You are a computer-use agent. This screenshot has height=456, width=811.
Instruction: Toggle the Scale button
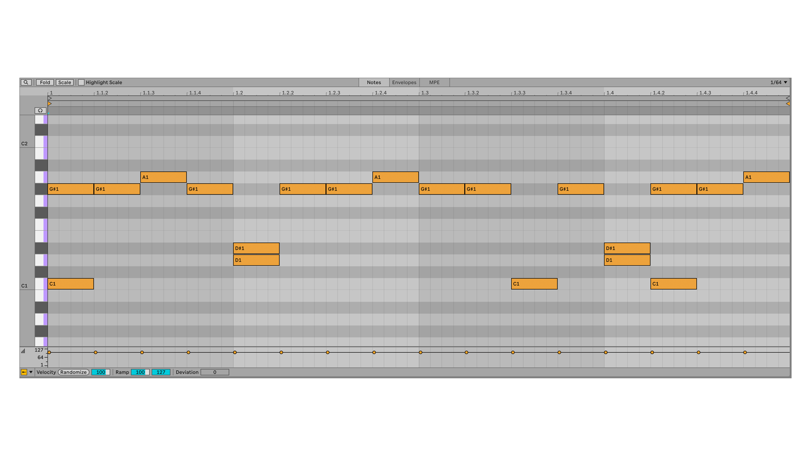point(65,82)
